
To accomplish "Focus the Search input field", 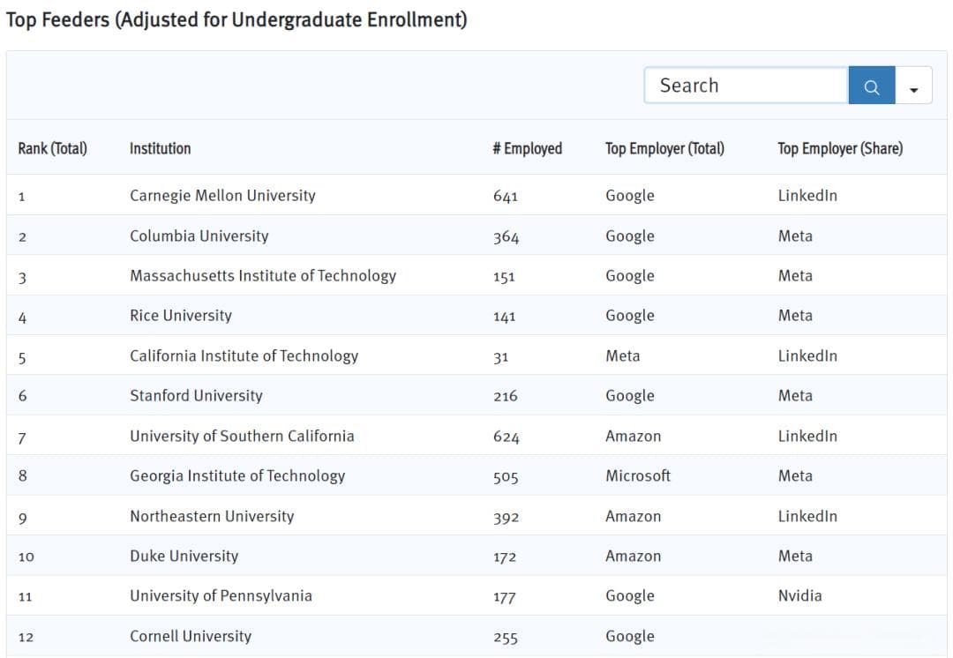I will point(747,86).
